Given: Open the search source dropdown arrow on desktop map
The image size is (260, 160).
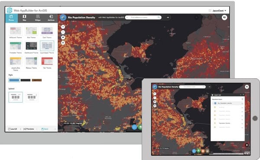Looking at the screenshot, I should (x=127, y=17).
